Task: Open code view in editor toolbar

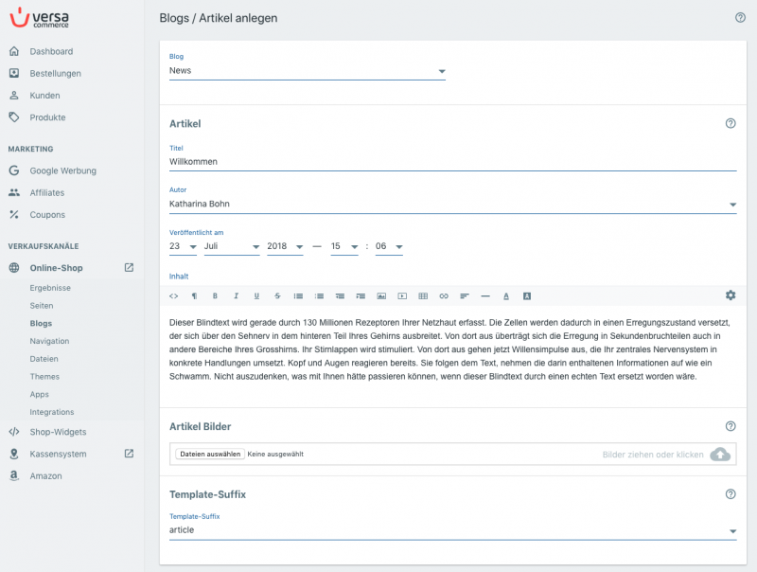Action: [174, 296]
